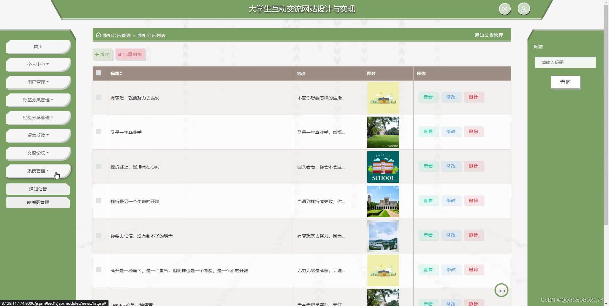Open the user profile icon in header
This screenshot has width=609, height=306.
coord(524,9)
